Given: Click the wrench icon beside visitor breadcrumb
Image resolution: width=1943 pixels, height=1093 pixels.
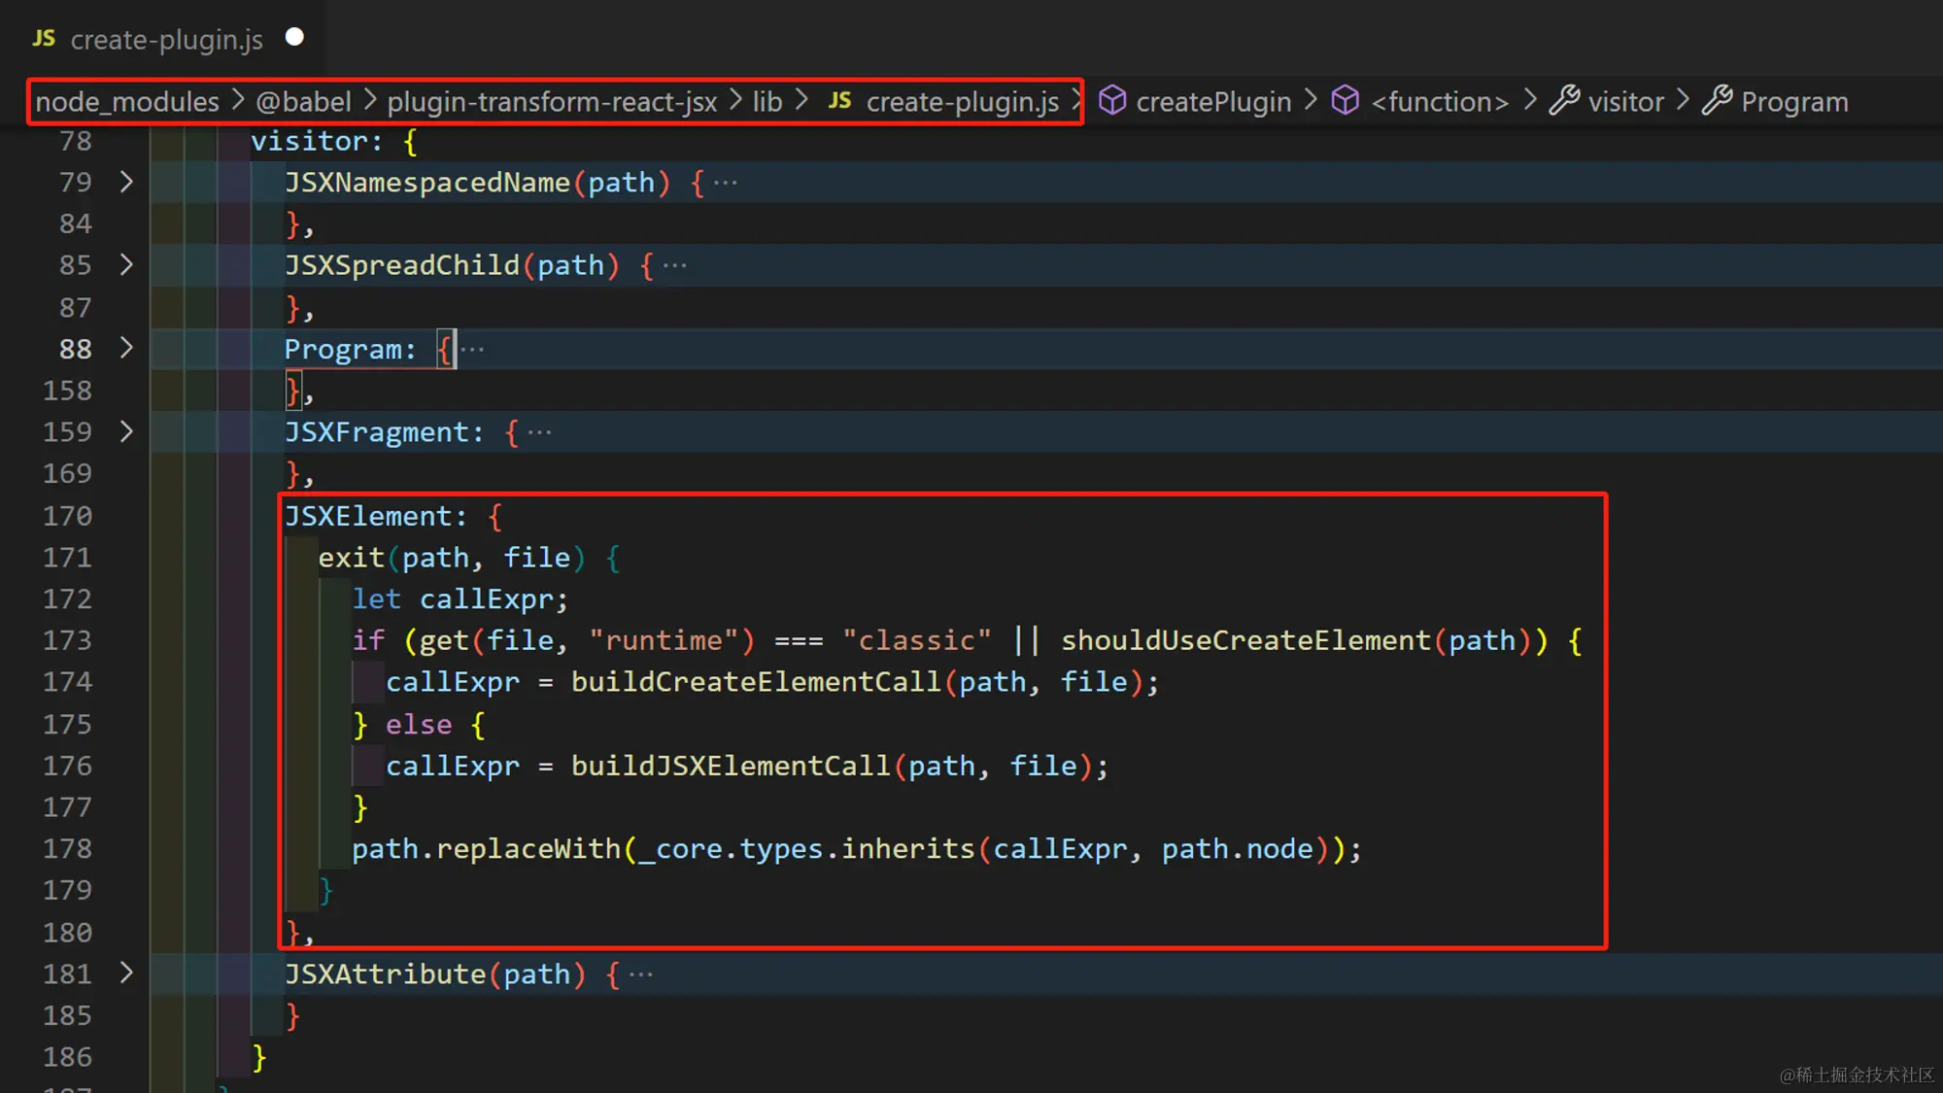Looking at the screenshot, I should tap(1564, 101).
